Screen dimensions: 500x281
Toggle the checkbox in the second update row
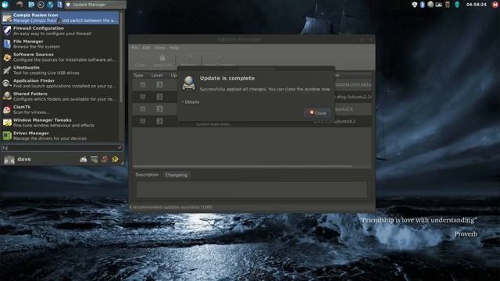142,97
